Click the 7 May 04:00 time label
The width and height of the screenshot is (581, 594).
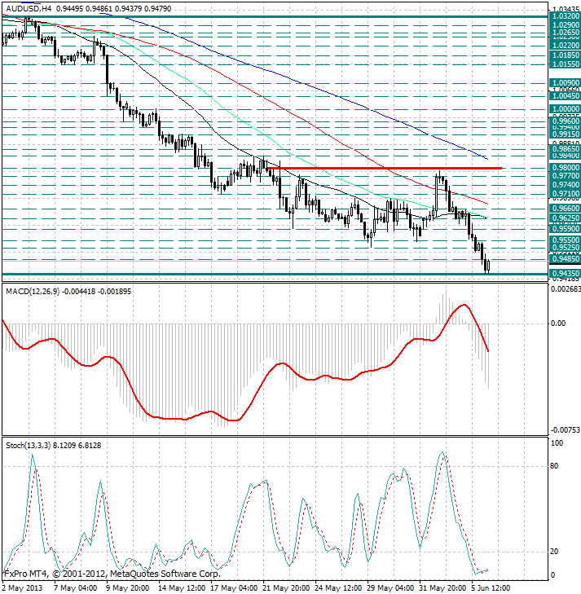tap(76, 588)
